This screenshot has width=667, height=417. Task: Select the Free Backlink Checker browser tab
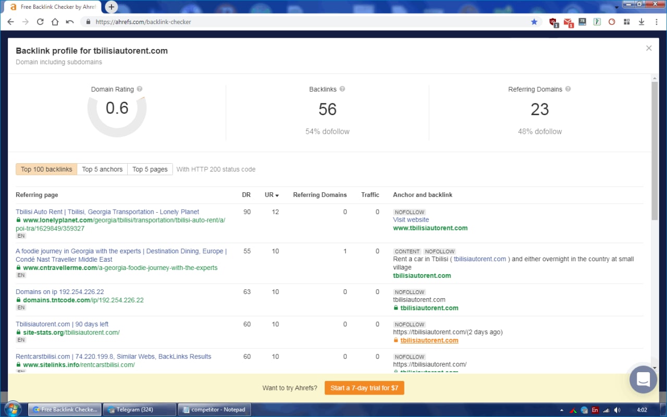[53, 7]
